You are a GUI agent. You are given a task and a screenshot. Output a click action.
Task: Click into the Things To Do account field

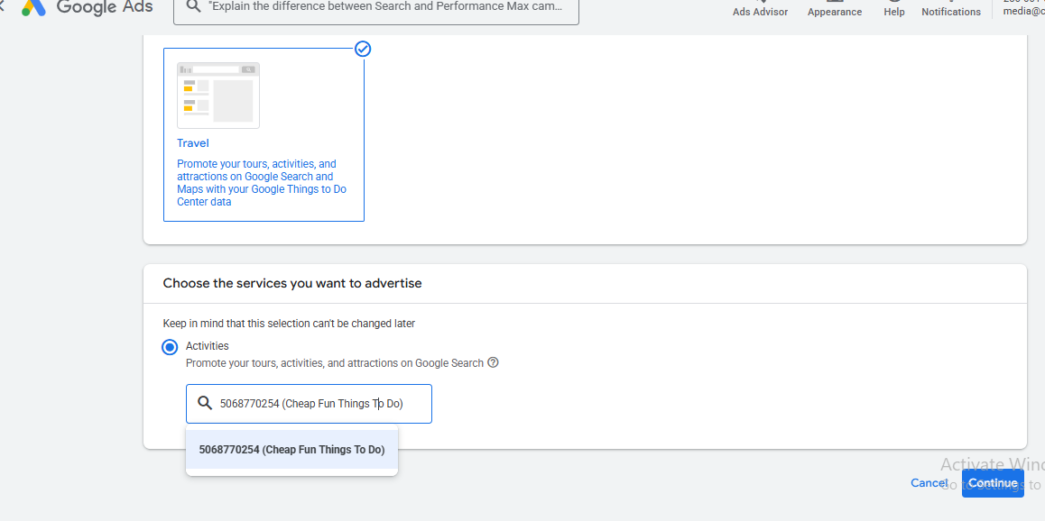[x=309, y=404]
